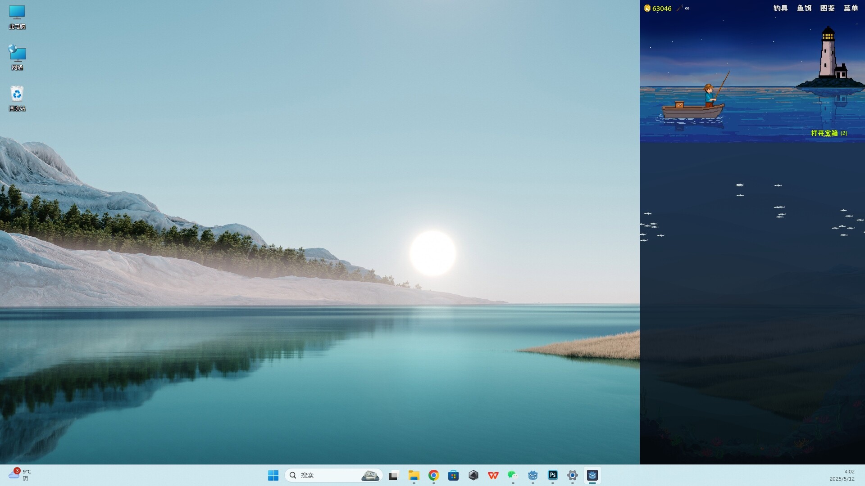Open WeChat from the taskbar

[x=513, y=475]
